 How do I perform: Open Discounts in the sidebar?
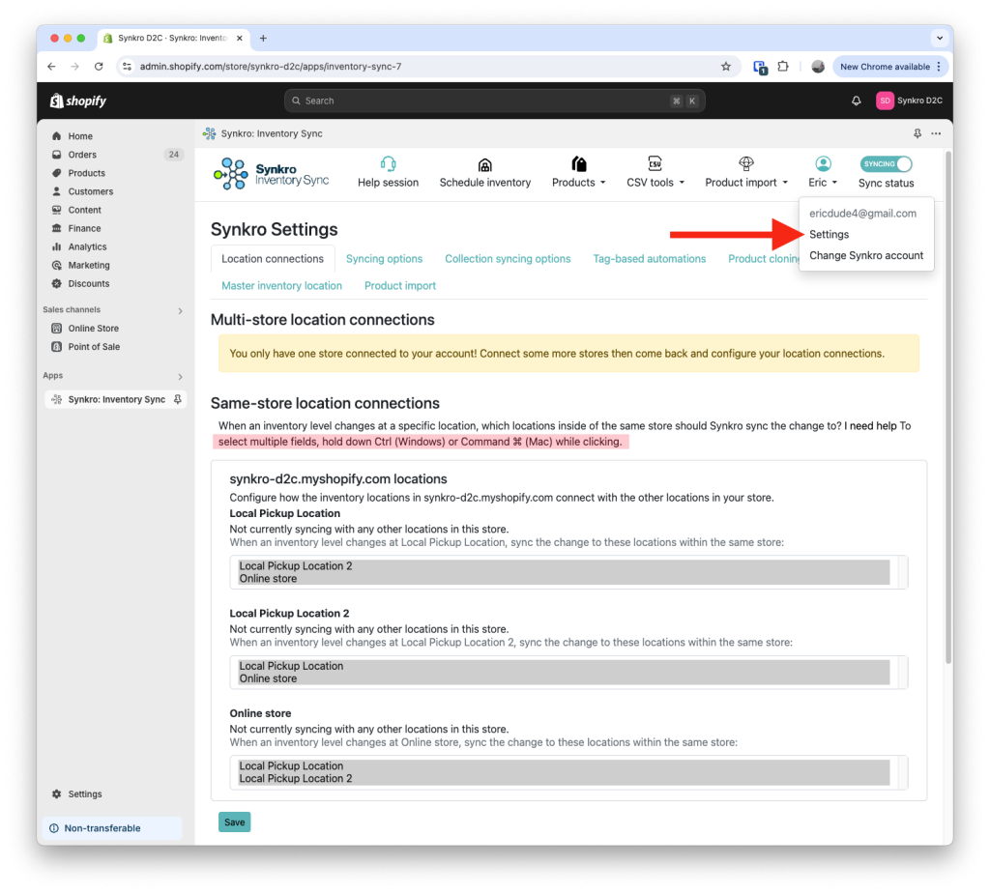click(88, 283)
